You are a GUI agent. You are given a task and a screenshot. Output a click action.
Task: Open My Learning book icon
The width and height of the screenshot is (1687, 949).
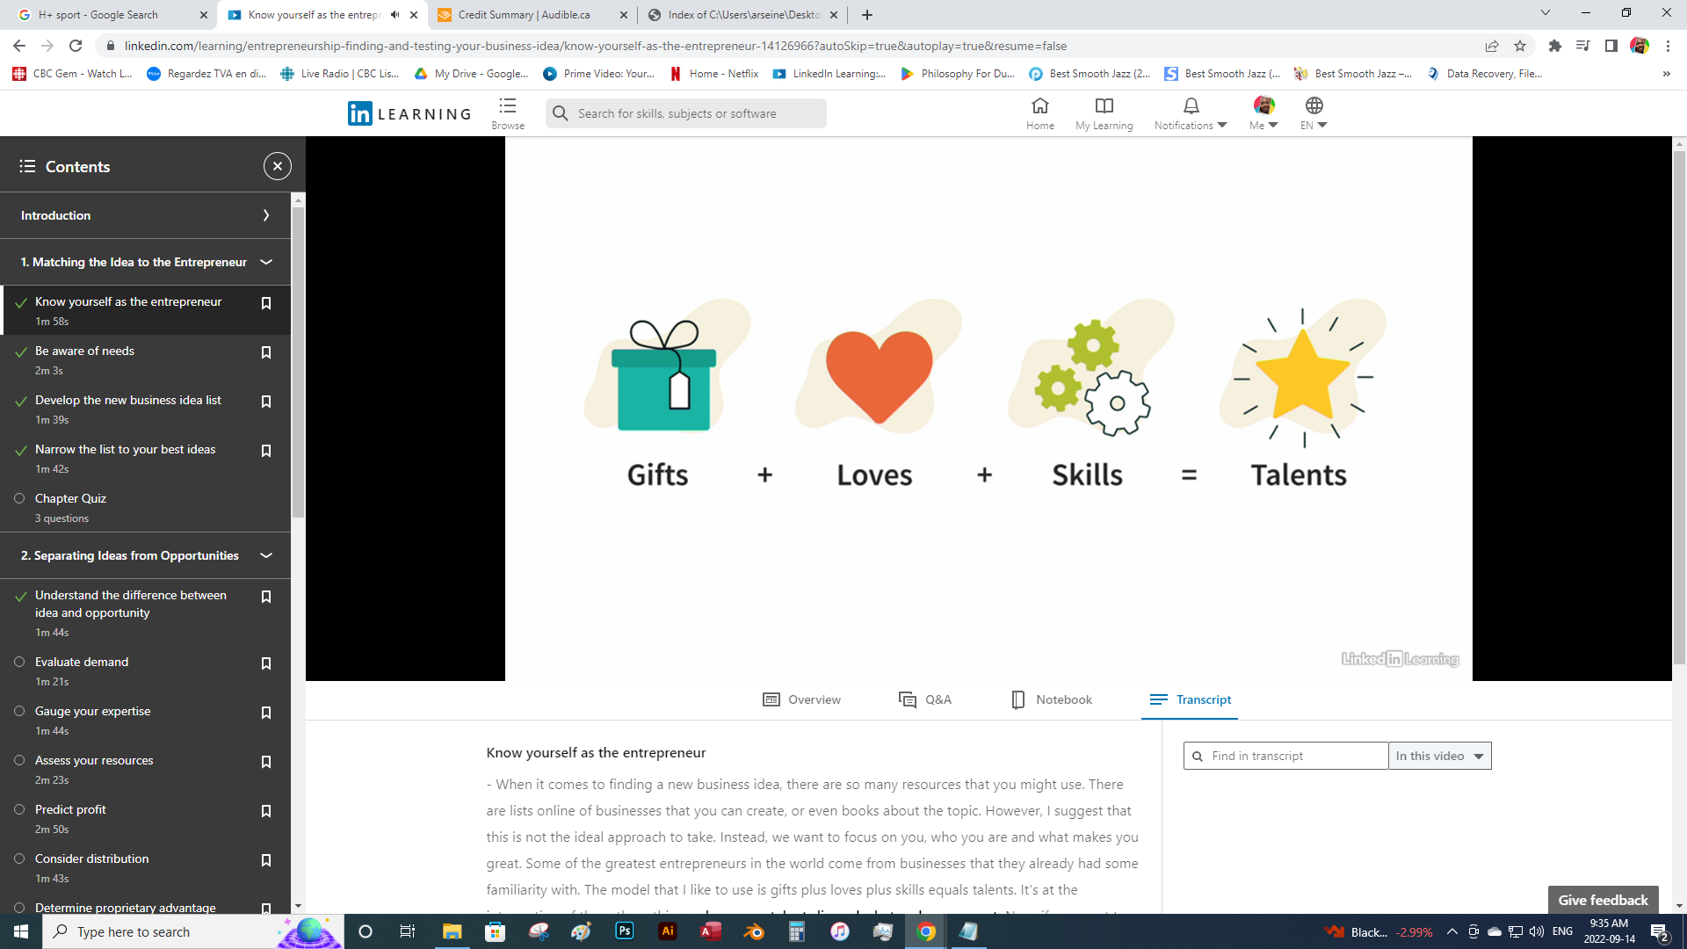click(1104, 106)
